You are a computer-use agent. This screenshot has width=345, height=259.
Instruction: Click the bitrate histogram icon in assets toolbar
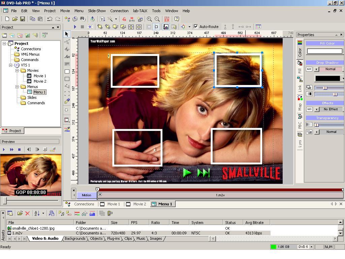(92, 213)
